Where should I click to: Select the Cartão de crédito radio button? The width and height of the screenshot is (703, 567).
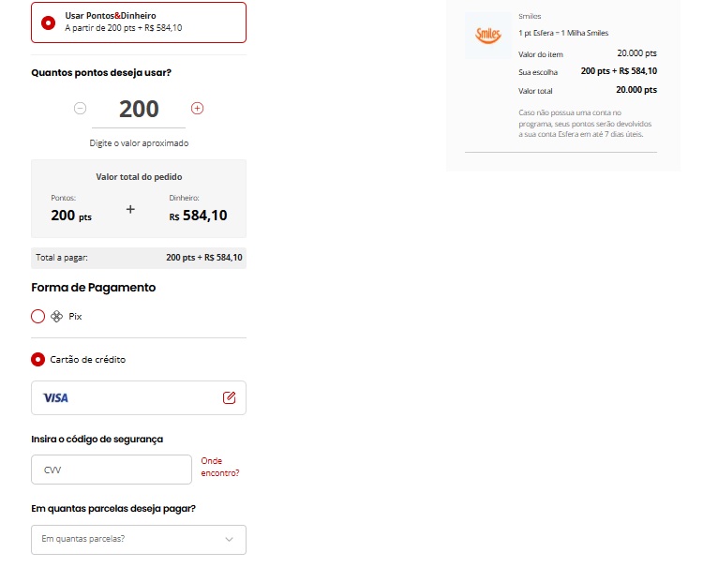[x=37, y=359]
